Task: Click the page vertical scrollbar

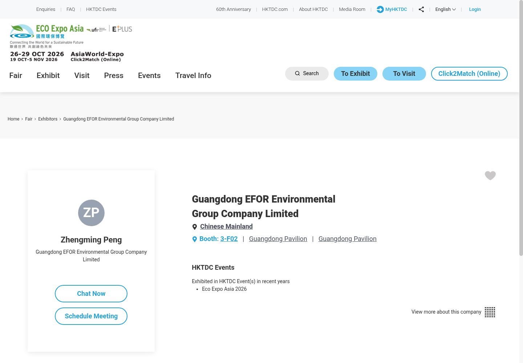Action: click(x=521, y=129)
